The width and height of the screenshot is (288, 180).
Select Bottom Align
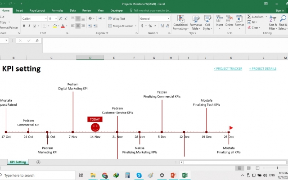(x=83, y=18)
